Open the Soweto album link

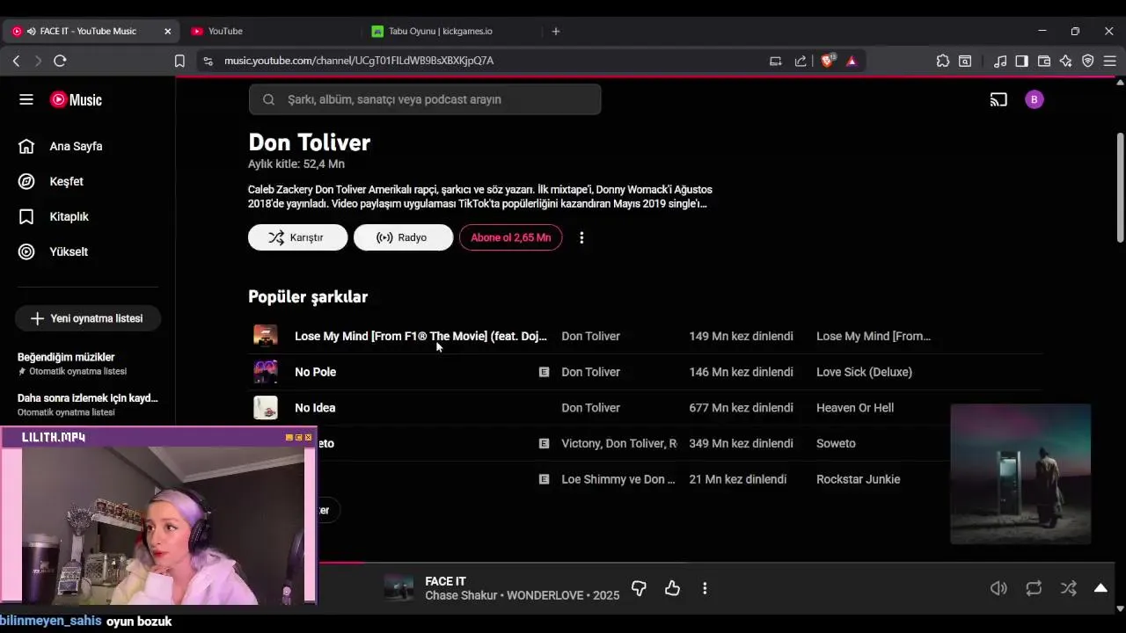(836, 443)
